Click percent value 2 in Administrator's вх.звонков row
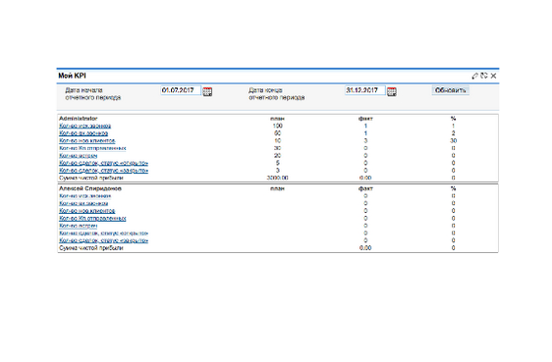 (453, 133)
